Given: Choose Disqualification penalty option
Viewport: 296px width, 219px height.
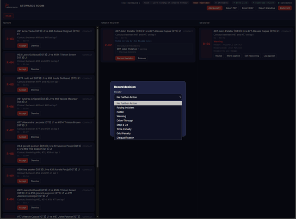Looking at the screenshot, I should pyautogui.click(x=148, y=138).
